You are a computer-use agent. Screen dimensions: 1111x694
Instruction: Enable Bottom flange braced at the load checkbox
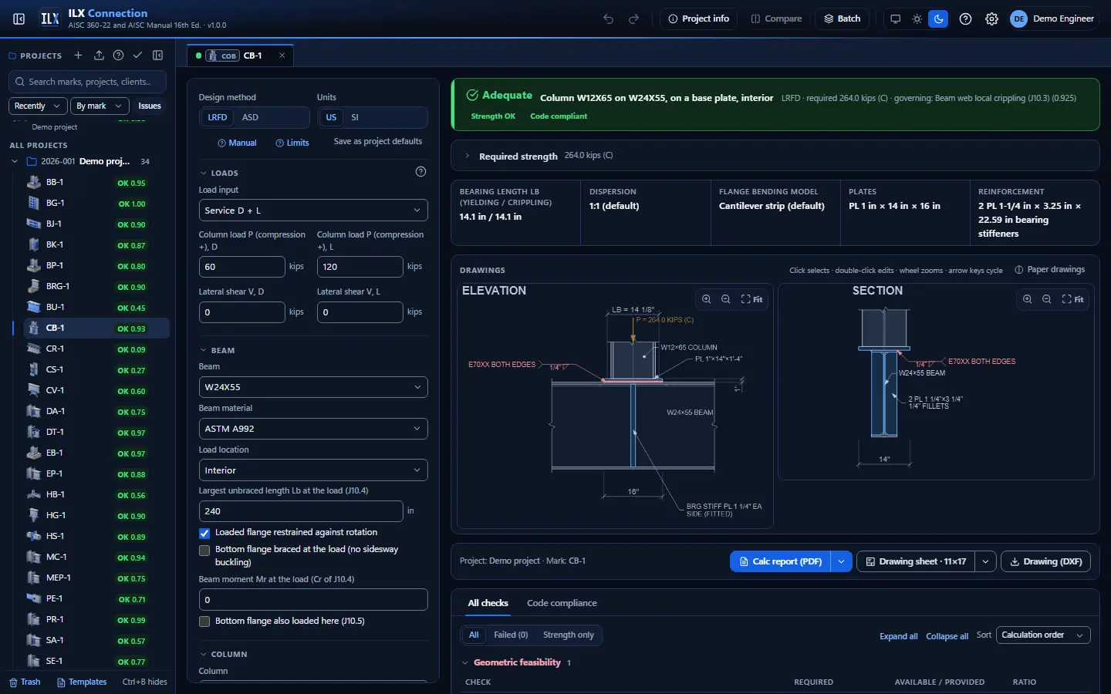204,551
